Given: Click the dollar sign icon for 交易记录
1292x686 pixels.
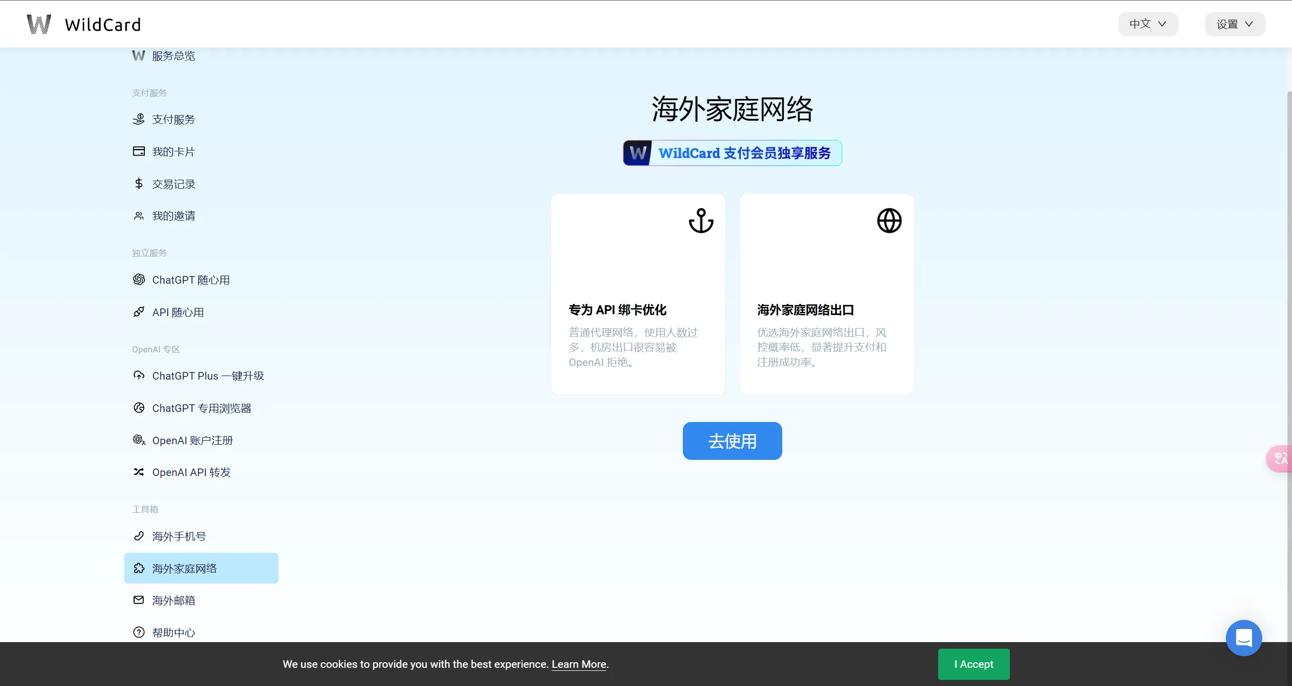Looking at the screenshot, I should click(x=139, y=184).
